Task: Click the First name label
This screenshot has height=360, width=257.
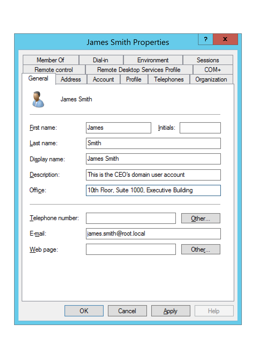Action: [43, 128]
